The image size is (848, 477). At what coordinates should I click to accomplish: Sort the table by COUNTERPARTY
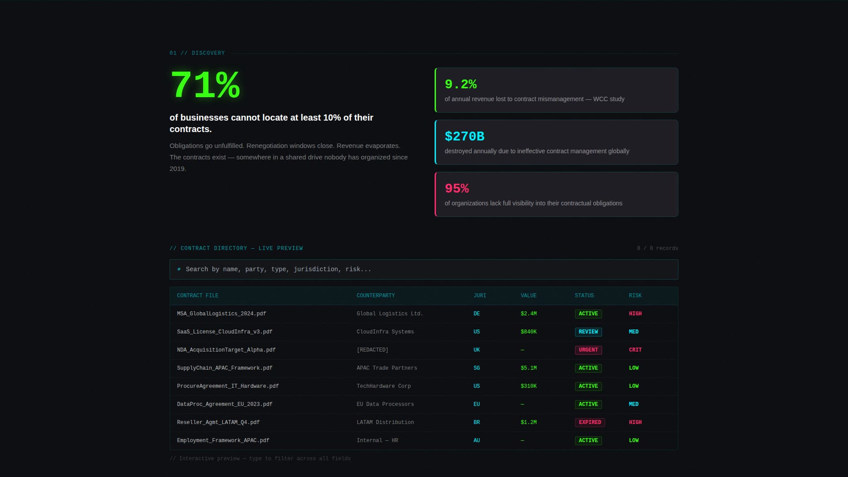376,295
